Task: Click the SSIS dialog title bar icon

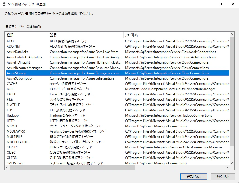Action: pos(4,4)
